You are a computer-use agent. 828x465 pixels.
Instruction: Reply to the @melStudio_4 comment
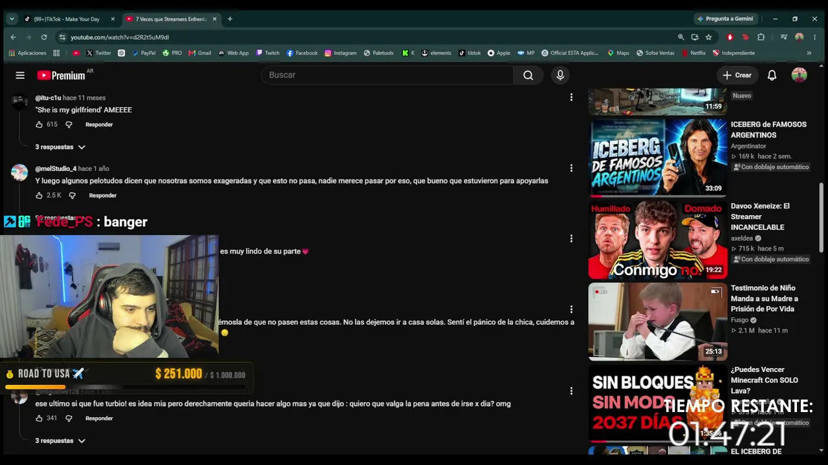click(x=103, y=196)
